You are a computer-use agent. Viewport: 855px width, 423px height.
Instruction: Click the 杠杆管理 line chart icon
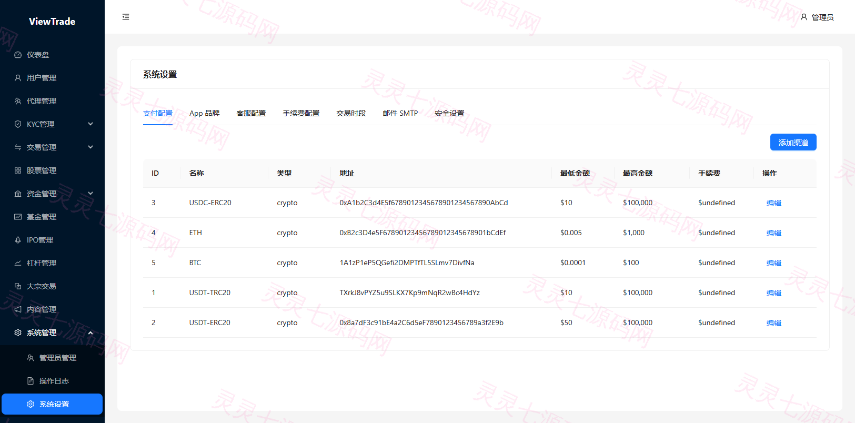click(x=18, y=263)
